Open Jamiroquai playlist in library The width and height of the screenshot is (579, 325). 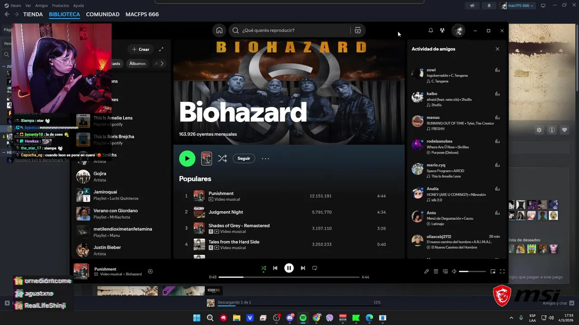(x=122, y=195)
